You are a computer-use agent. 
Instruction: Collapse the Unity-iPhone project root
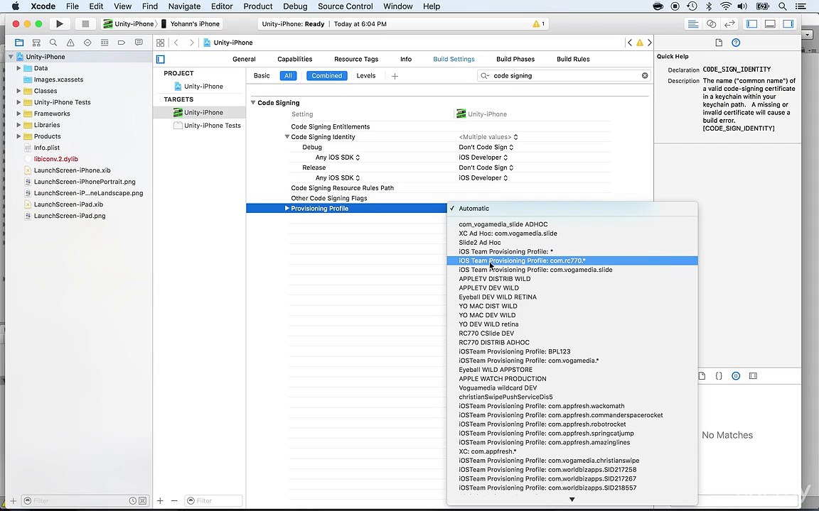point(11,57)
